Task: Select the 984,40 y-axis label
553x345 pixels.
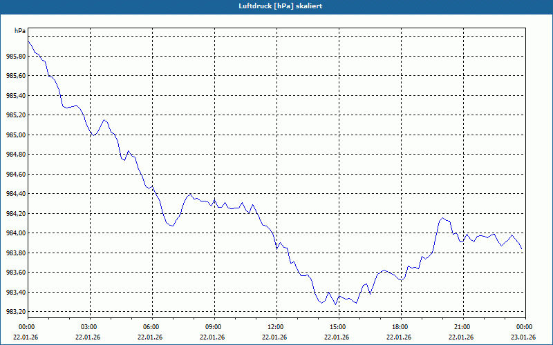Action: [x=17, y=194]
